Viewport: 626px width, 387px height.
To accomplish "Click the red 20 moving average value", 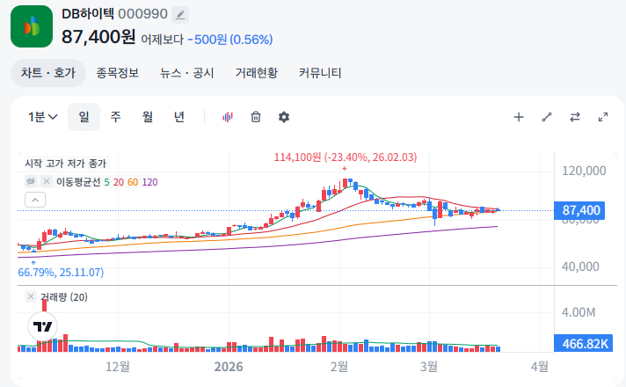I will [119, 183].
